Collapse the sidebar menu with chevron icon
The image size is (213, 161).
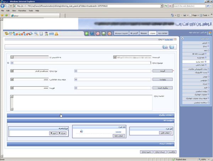click(x=183, y=39)
